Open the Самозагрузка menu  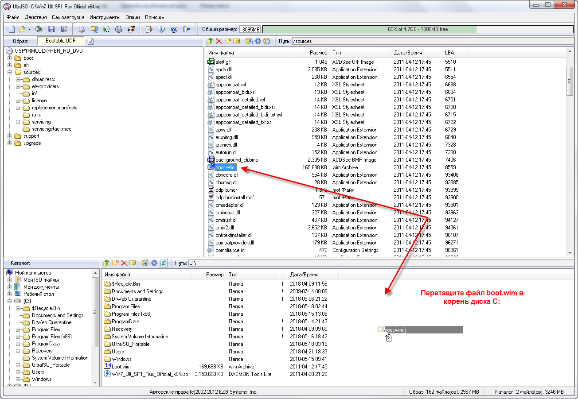coord(68,17)
